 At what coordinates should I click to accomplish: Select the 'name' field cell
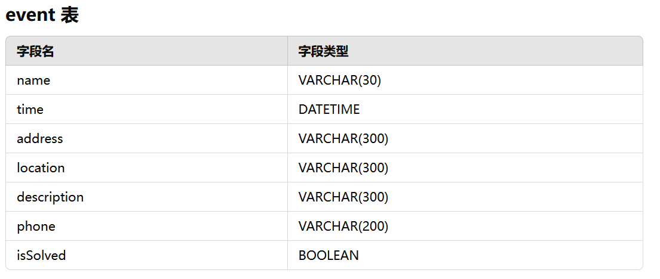[x=33, y=80]
